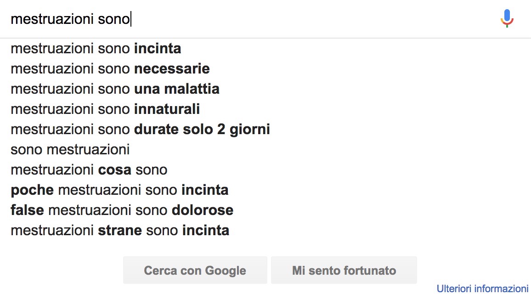531x294 pixels.
Task: Choose suggestion 'mestruazioni sono necessarie'
Action: click(110, 69)
